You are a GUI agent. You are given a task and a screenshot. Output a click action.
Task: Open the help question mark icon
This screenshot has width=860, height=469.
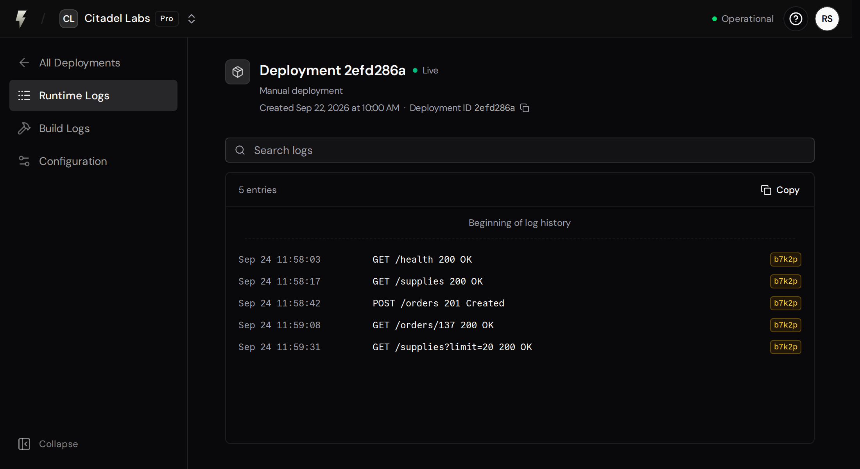click(x=796, y=19)
